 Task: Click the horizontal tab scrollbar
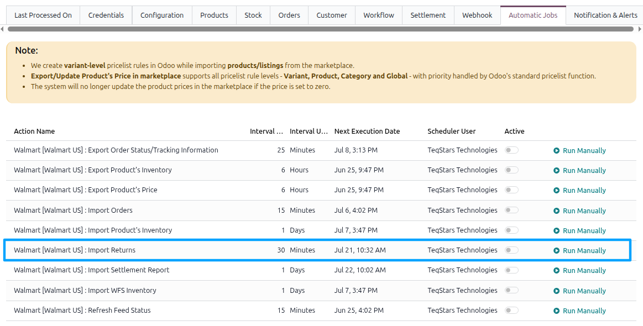coord(321,29)
